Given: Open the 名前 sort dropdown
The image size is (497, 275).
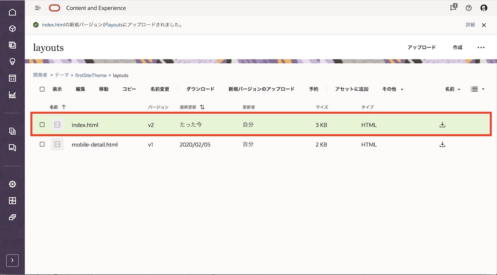Looking at the screenshot, I should (452, 89).
